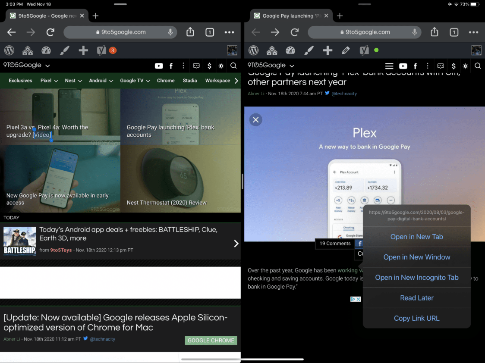Close the 9to5Google tab on the left

click(82, 16)
